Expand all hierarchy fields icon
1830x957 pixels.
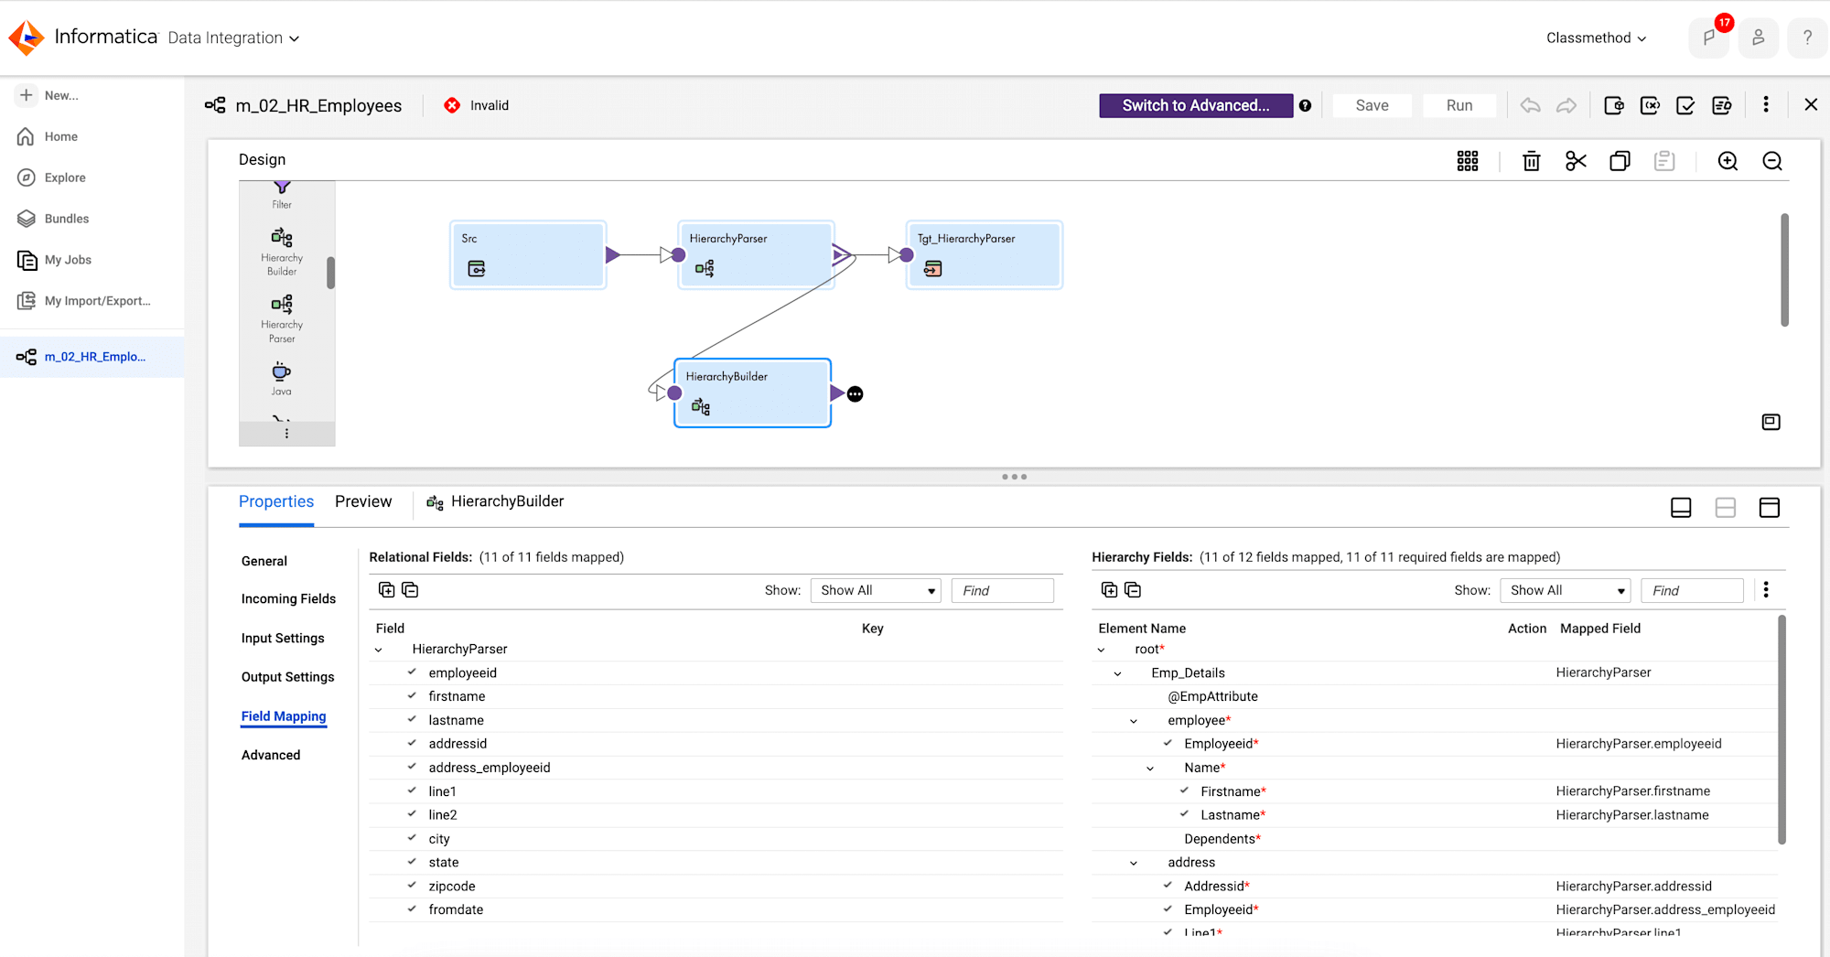(x=1109, y=590)
